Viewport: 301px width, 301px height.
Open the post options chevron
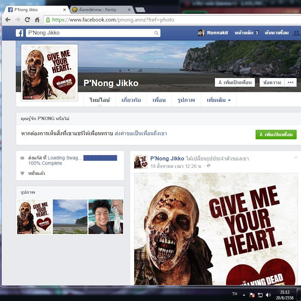coord(296,157)
